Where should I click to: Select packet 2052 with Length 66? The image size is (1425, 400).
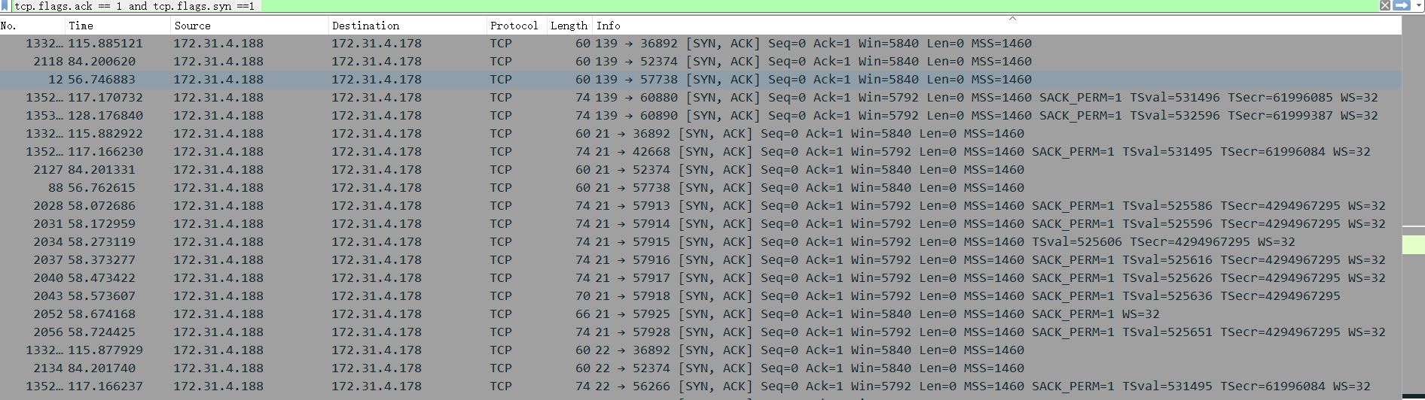[700, 314]
